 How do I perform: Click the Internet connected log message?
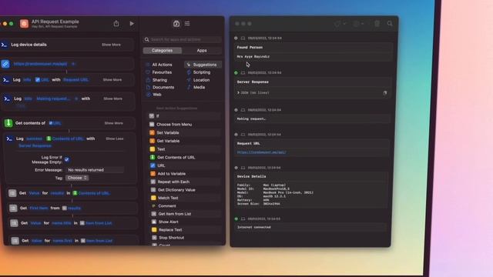[253, 227]
